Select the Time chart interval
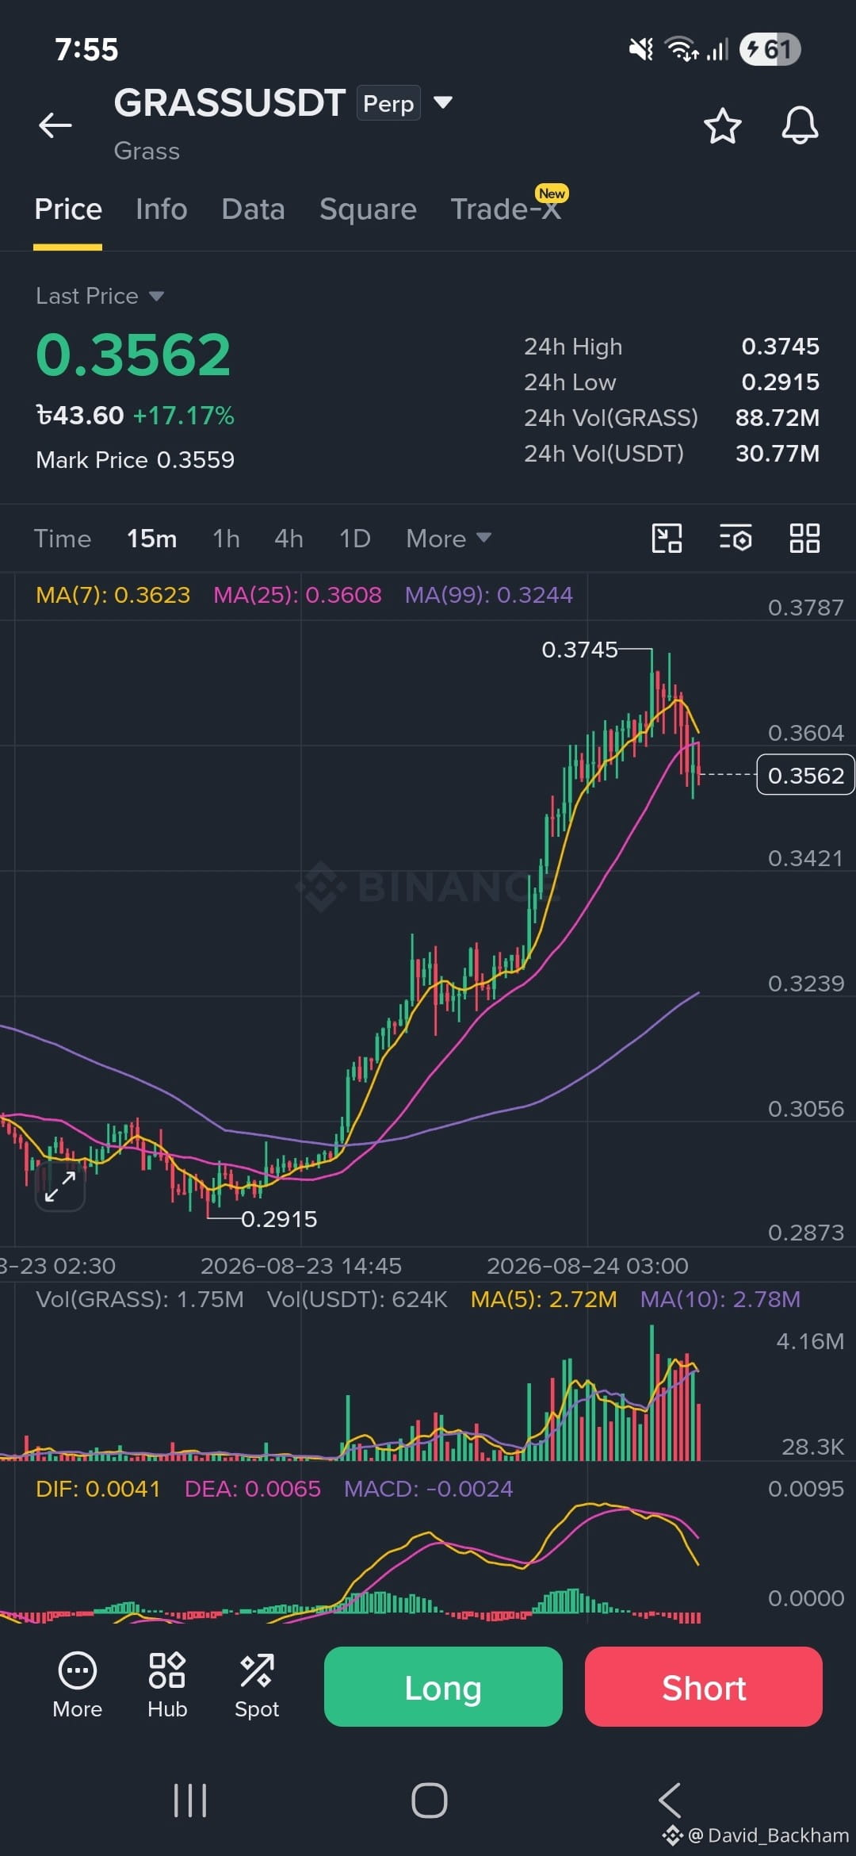This screenshot has height=1856, width=856. tap(63, 539)
